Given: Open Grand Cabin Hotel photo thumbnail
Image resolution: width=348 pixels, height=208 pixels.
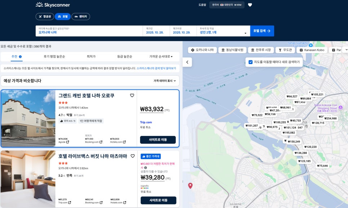Looking at the screenshot, I should tap(28, 118).
